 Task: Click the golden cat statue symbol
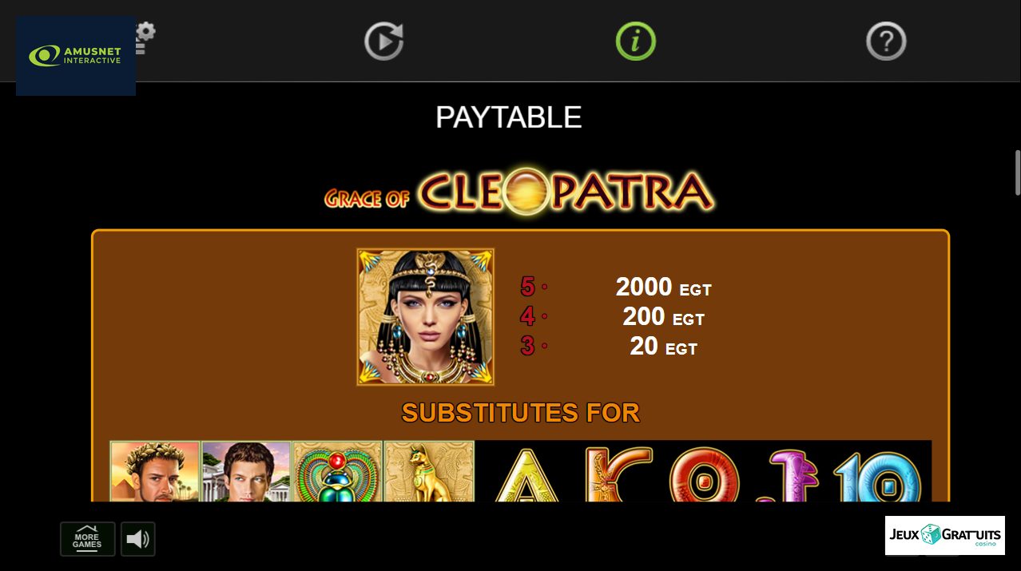click(x=429, y=471)
